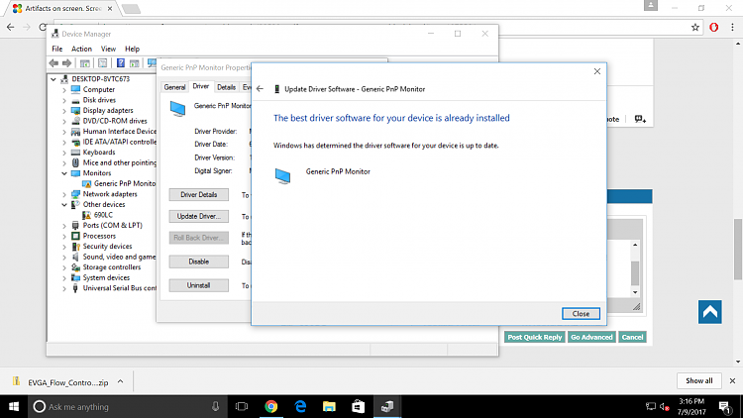This screenshot has height=418, width=743.
Task: Click Show all downloads
Action: [699, 380]
